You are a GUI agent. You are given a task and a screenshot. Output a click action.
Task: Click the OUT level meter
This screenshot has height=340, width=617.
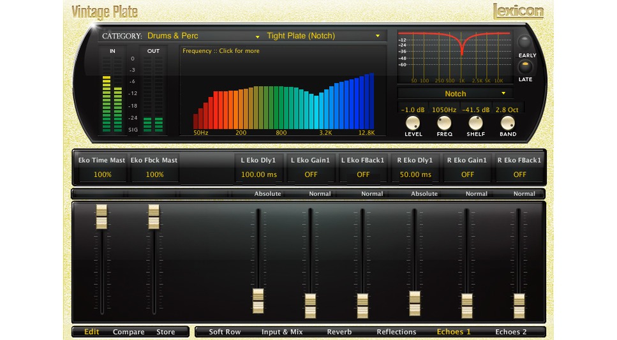coord(153,94)
